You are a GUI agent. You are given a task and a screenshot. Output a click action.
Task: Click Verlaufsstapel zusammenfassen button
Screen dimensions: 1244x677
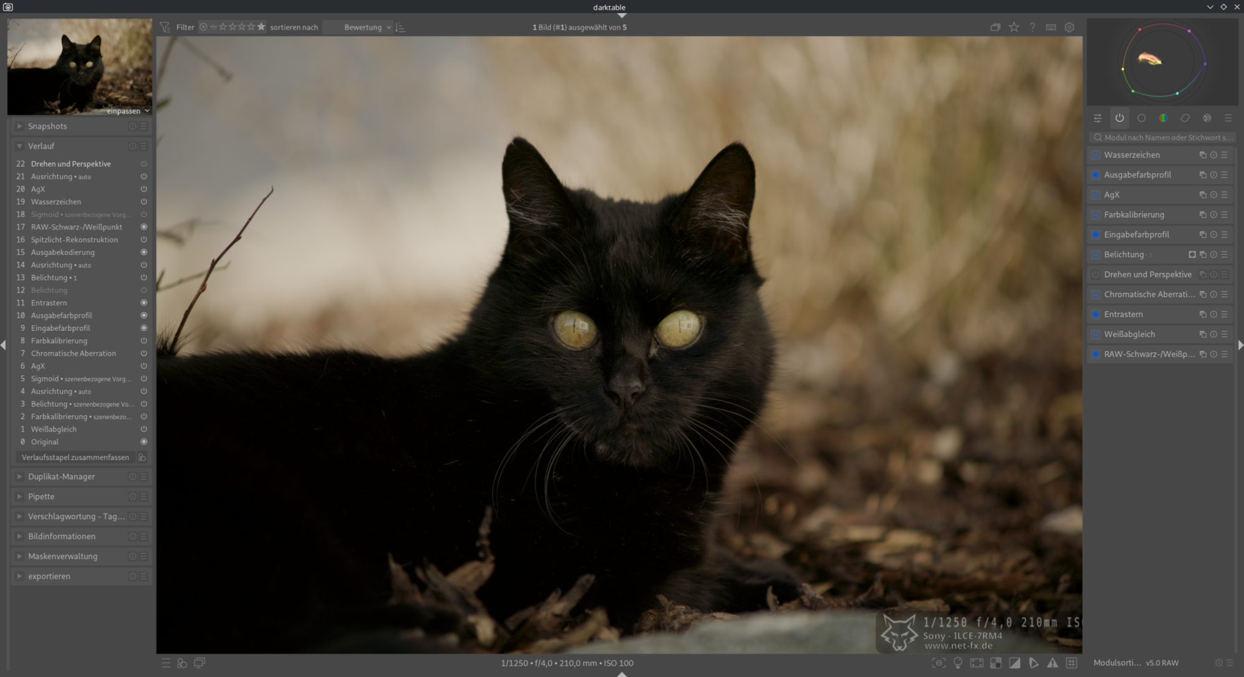(75, 458)
